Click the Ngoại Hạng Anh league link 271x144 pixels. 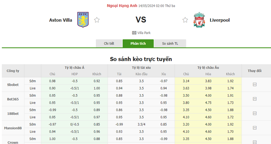(122, 6)
